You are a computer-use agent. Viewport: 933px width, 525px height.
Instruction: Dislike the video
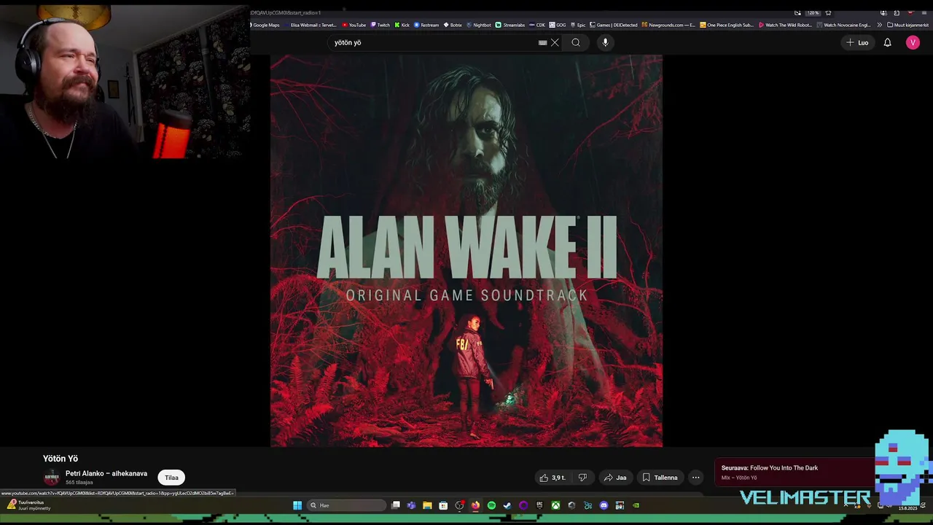pos(582,478)
